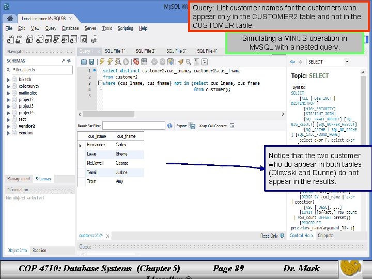Click the create new function icon
This screenshot has width=372, height=279.
(x=73, y=39)
